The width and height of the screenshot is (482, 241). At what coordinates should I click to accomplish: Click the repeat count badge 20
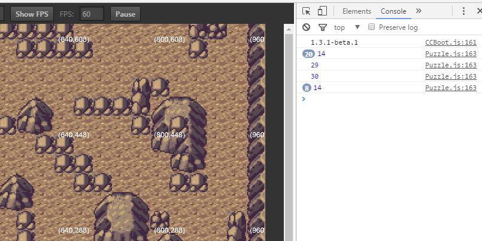tap(308, 54)
